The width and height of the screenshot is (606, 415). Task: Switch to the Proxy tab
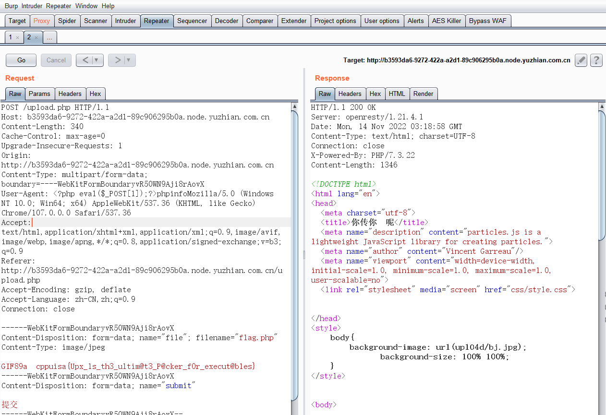click(x=42, y=21)
